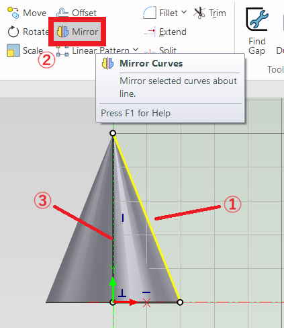
Task: Click the Offset curve icon
Action: click(62, 12)
